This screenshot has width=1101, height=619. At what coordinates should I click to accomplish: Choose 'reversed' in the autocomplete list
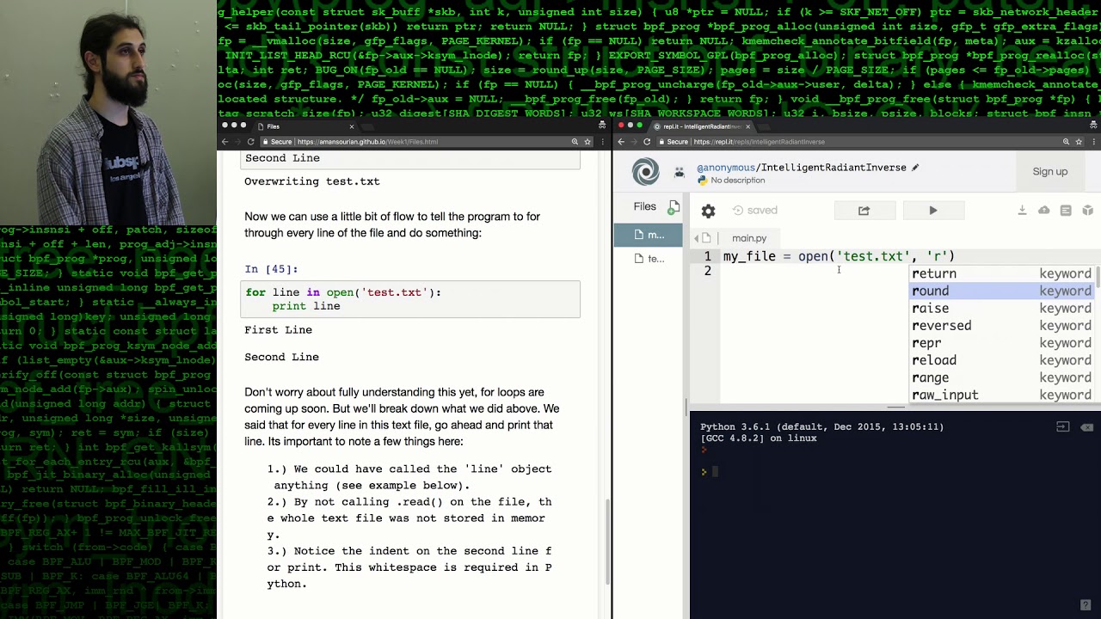coord(1005,326)
